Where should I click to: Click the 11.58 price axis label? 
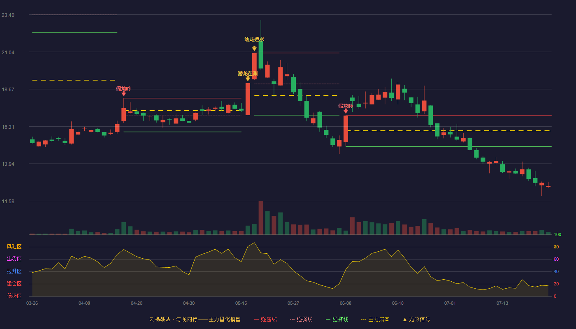tap(8, 201)
